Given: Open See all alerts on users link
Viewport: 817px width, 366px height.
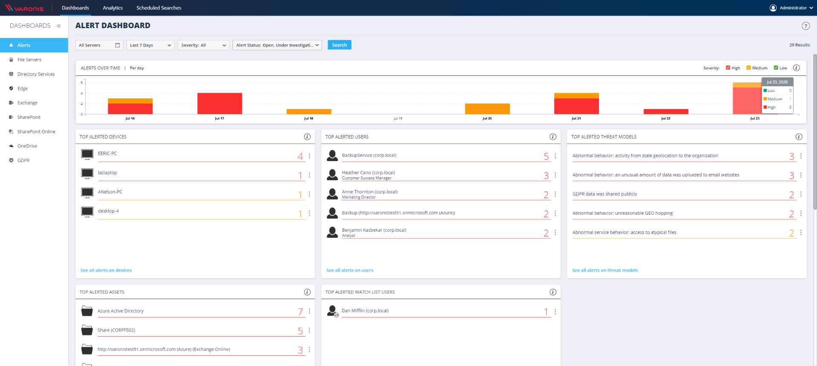Looking at the screenshot, I should (x=350, y=270).
